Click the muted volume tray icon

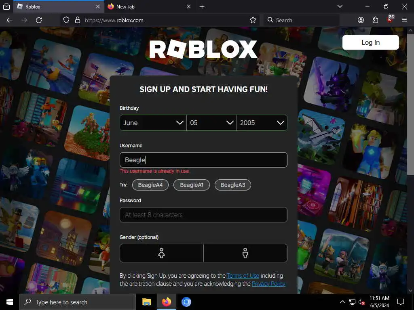[361, 302]
